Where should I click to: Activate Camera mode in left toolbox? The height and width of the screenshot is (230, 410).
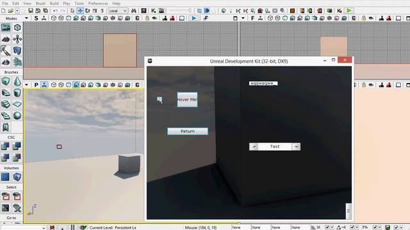[x=6, y=27]
